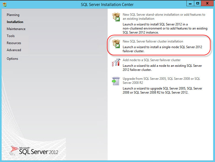This screenshot has width=215, height=162.
Task: Click the stand-alone installation box icon
Action: pos(116,17)
